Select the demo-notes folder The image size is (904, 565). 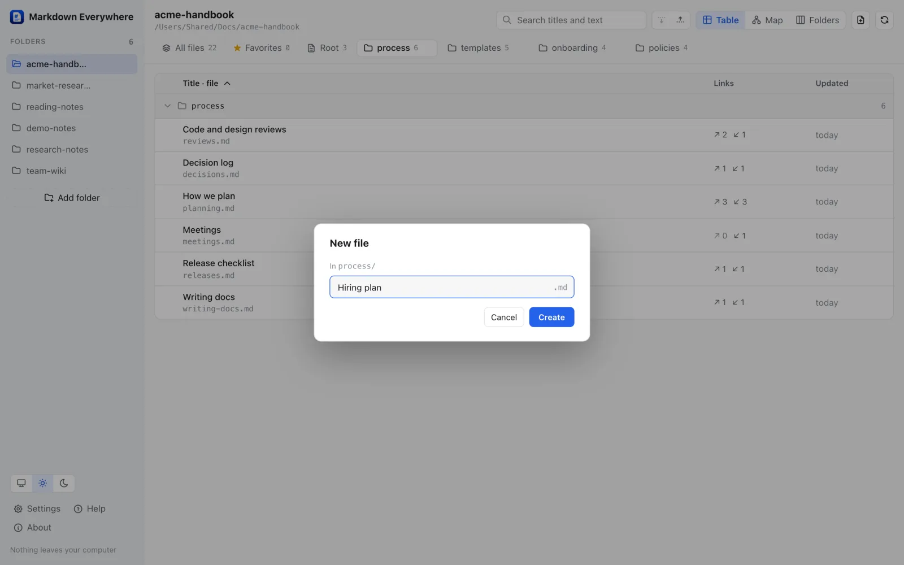click(x=72, y=128)
